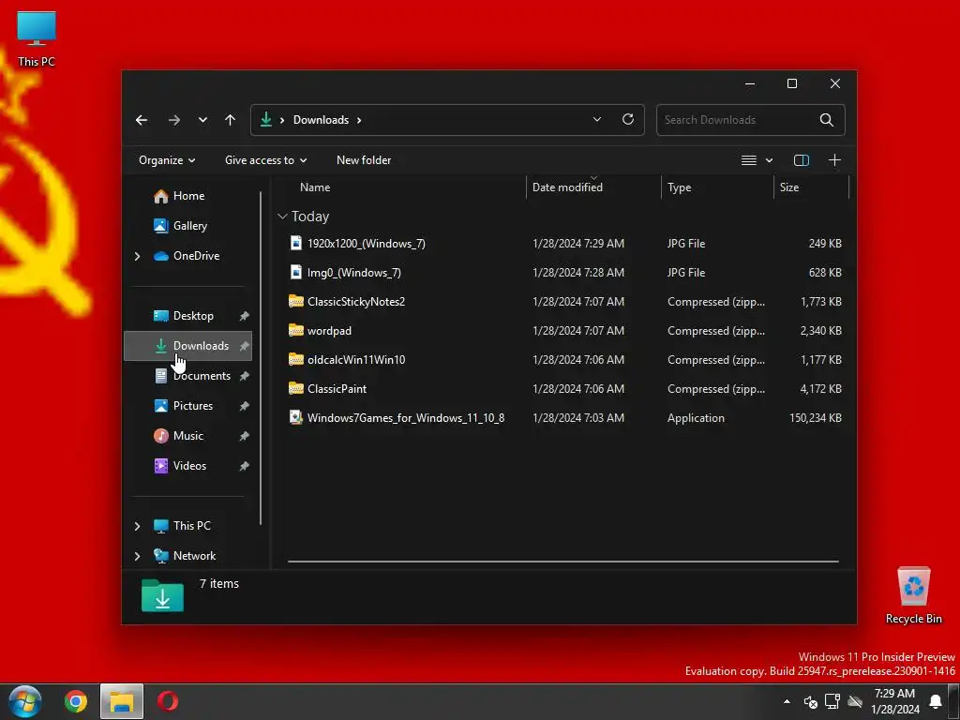960x720 pixels.
Task: Click chevron after Downloads in address bar
Action: tap(359, 120)
